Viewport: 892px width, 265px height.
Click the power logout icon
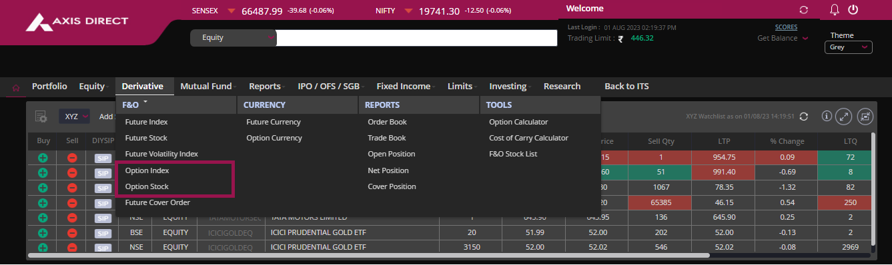(x=853, y=10)
